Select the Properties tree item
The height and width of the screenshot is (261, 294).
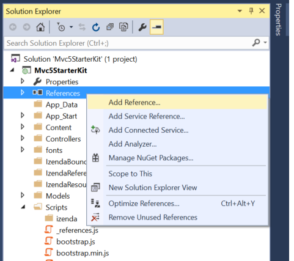click(x=62, y=82)
